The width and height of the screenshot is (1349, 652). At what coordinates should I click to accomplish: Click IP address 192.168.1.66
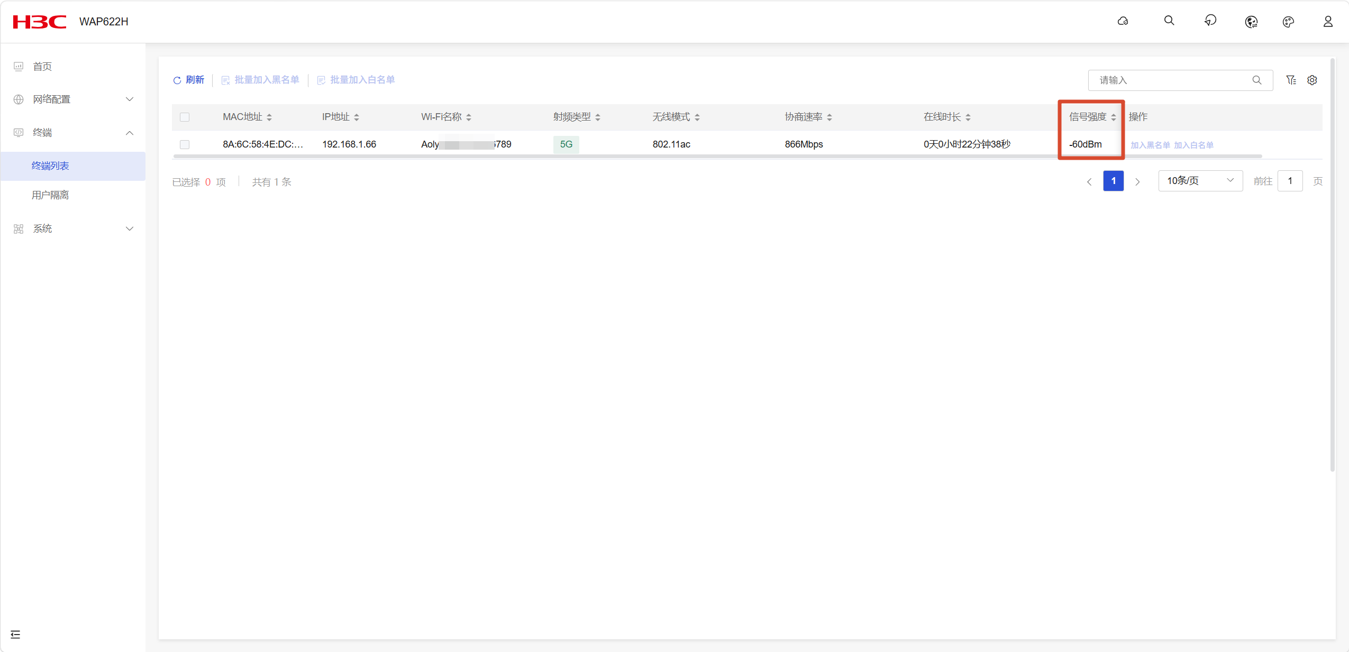tap(349, 144)
